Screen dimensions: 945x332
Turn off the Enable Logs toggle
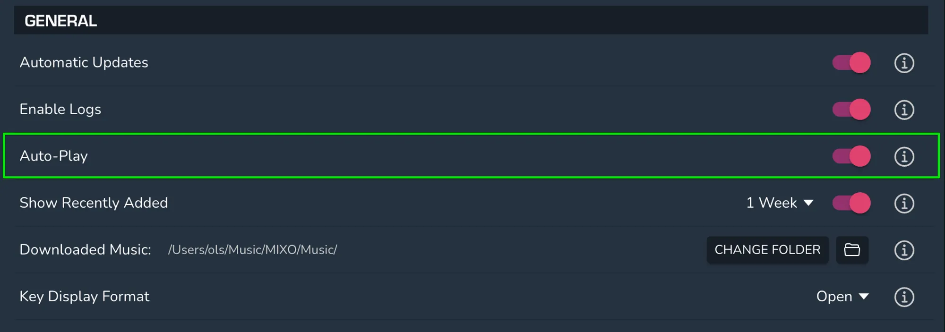tap(851, 110)
